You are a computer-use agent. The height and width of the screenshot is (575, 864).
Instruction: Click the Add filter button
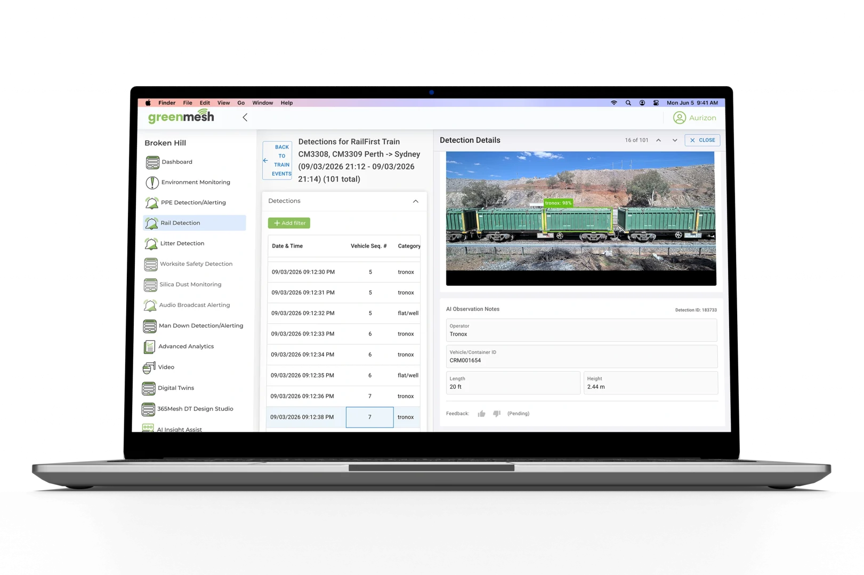[289, 223]
